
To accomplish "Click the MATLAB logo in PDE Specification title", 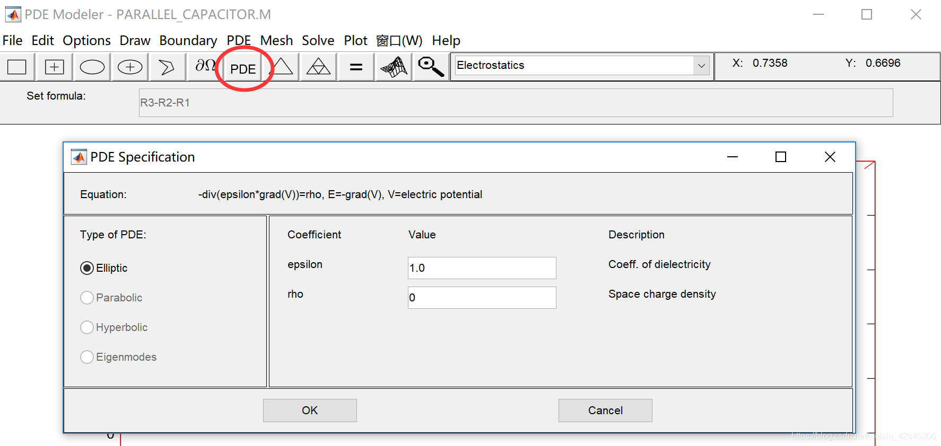I will (79, 157).
